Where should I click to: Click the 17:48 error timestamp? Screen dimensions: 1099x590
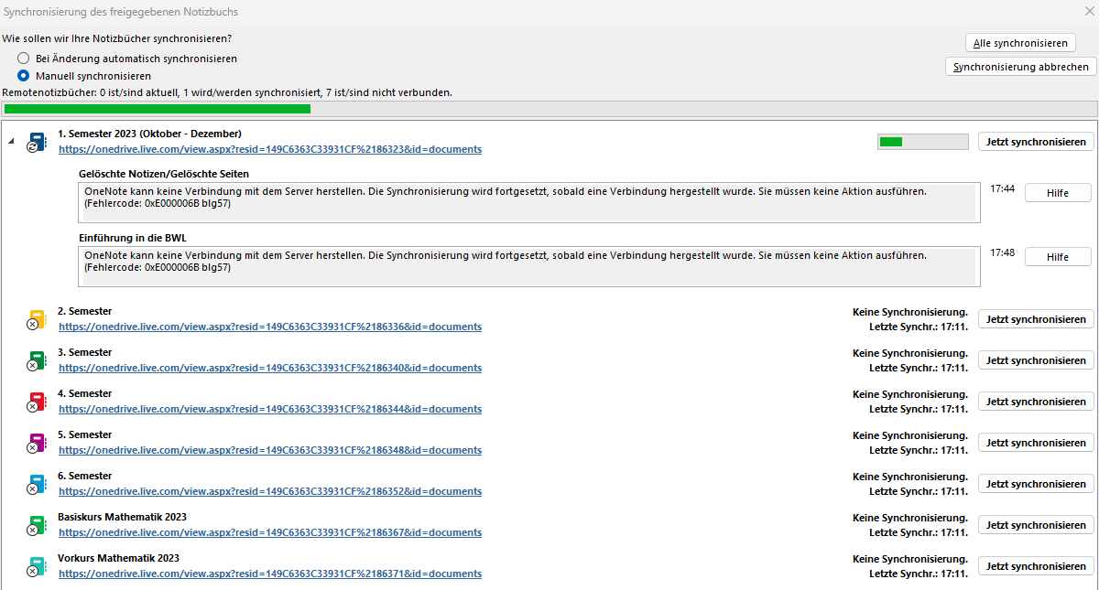pos(1002,252)
